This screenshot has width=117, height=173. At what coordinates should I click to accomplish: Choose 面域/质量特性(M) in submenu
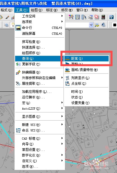[86, 70]
